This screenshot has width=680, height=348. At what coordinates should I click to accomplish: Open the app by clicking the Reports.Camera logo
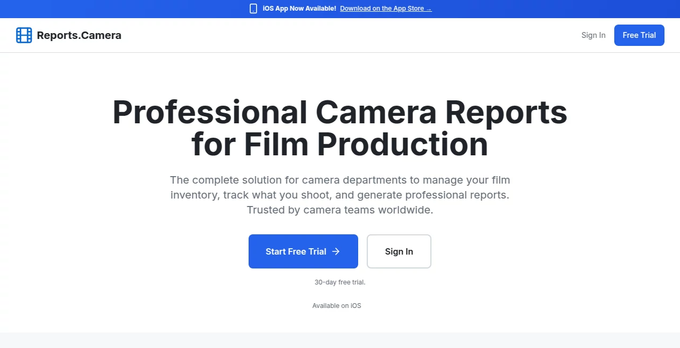point(68,35)
